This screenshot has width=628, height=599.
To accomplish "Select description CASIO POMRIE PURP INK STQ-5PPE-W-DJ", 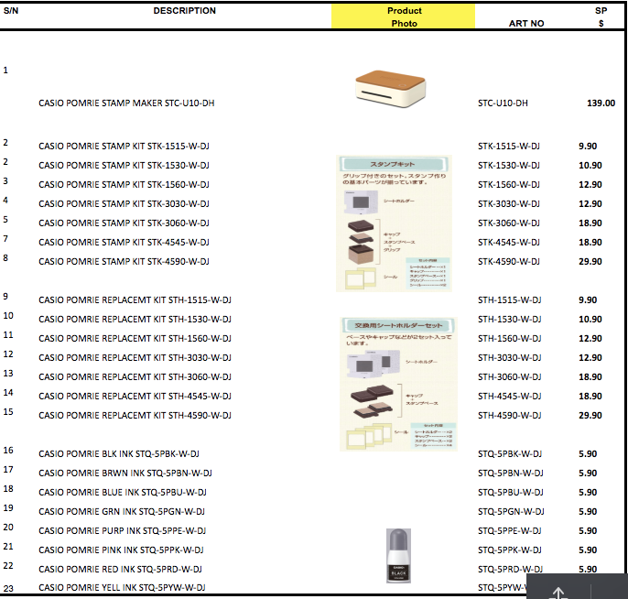I will (x=122, y=530).
